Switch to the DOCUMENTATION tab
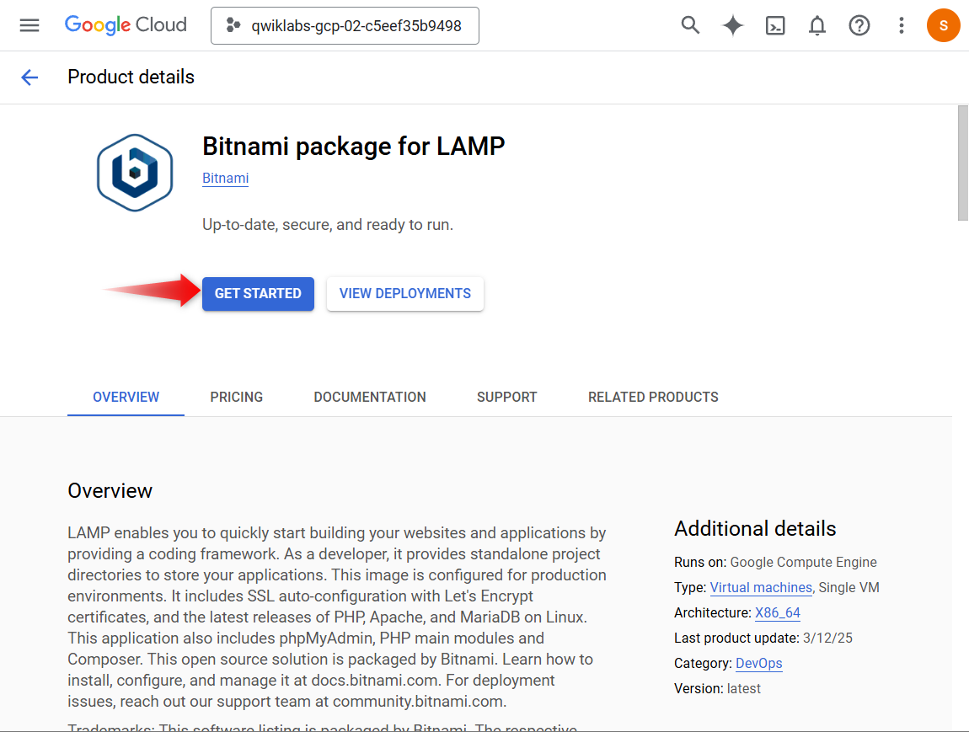Screen dimensions: 969x732 [x=370, y=398]
